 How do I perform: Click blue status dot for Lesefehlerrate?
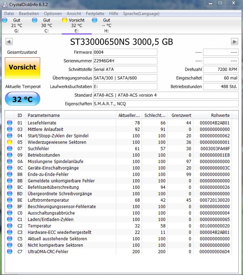10,123
